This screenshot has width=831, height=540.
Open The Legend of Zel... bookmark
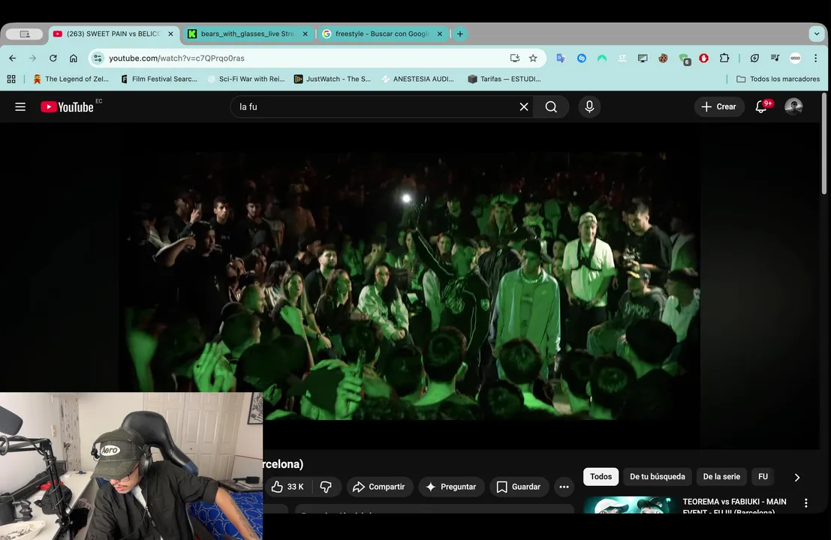(x=71, y=79)
